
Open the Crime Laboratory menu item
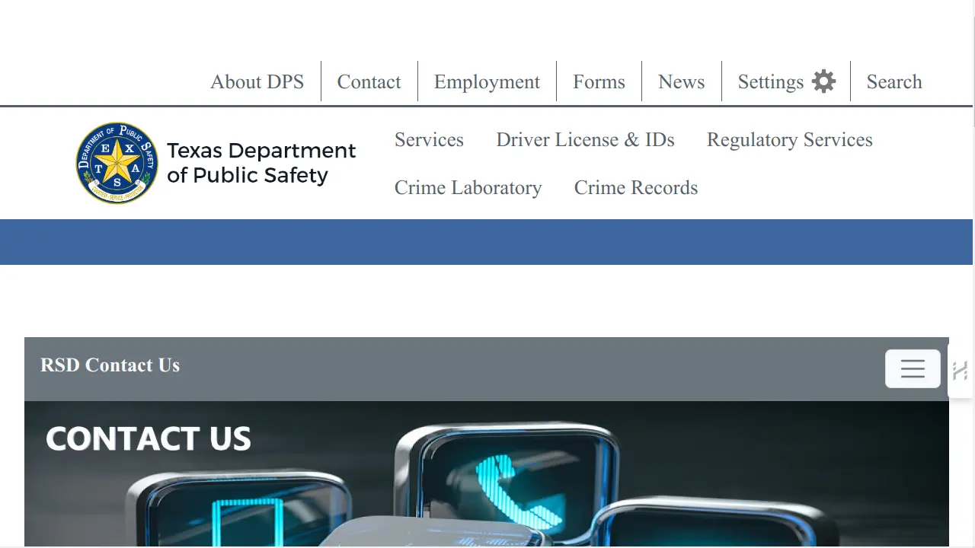pyautogui.click(x=468, y=188)
